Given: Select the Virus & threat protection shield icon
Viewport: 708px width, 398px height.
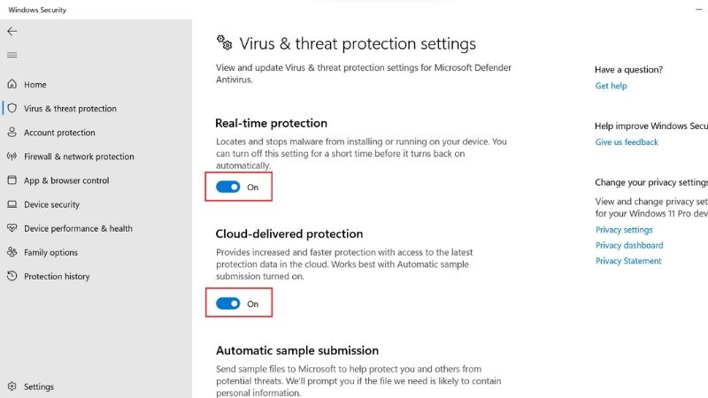Looking at the screenshot, I should (12, 108).
